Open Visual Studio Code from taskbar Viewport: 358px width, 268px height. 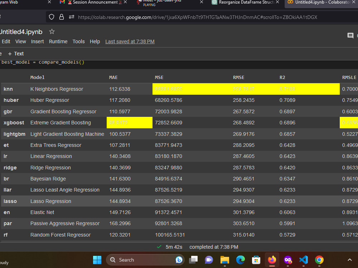pyautogui.click(x=304, y=260)
